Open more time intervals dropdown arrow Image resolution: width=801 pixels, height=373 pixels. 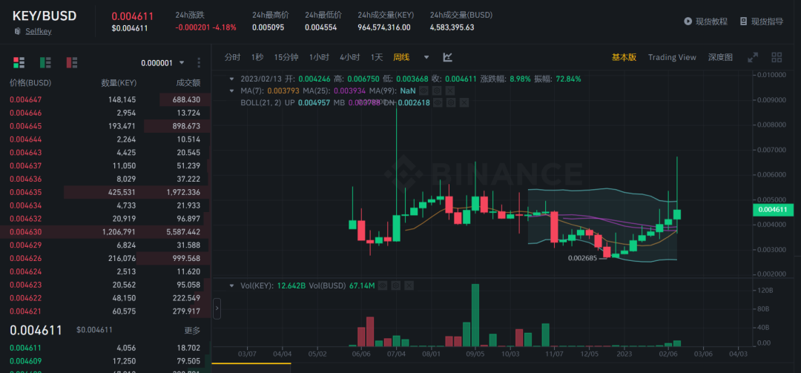pyautogui.click(x=426, y=57)
